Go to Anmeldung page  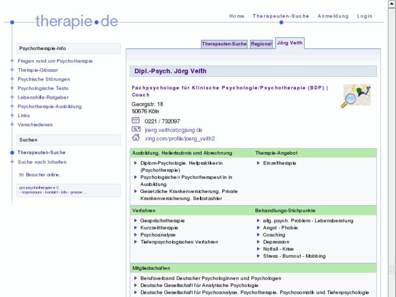333,16
